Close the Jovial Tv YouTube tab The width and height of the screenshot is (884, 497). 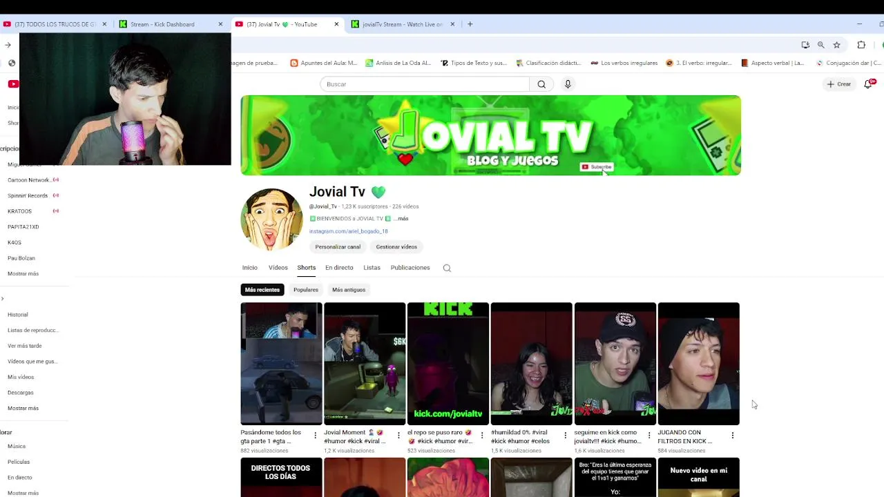(336, 24)
